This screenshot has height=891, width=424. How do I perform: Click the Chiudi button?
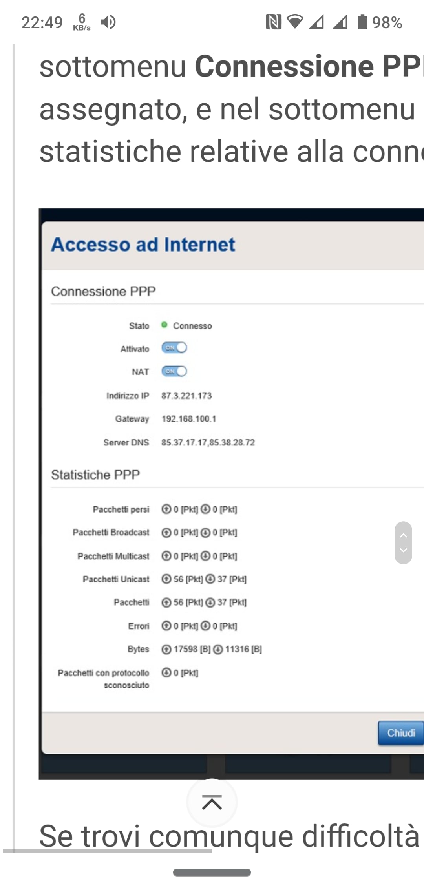[x=401, y=733]
